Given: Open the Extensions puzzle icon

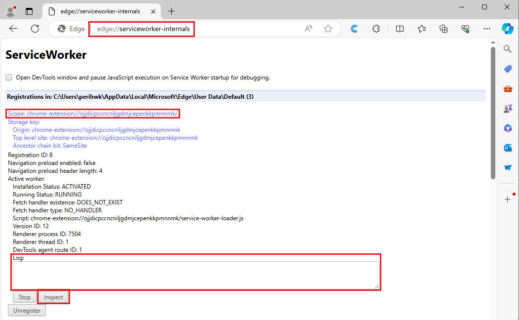Looking at the screenshot, I should [376, 29].
